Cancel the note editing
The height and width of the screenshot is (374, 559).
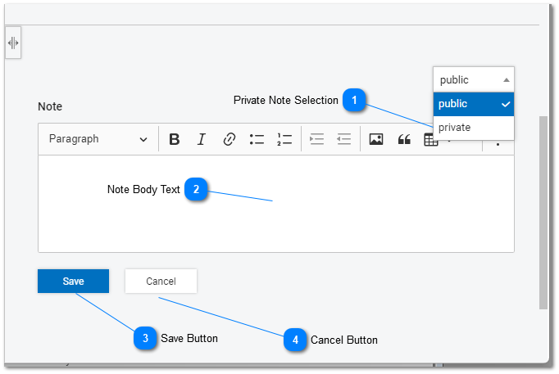pyautogui.click(x=161, y=282)
